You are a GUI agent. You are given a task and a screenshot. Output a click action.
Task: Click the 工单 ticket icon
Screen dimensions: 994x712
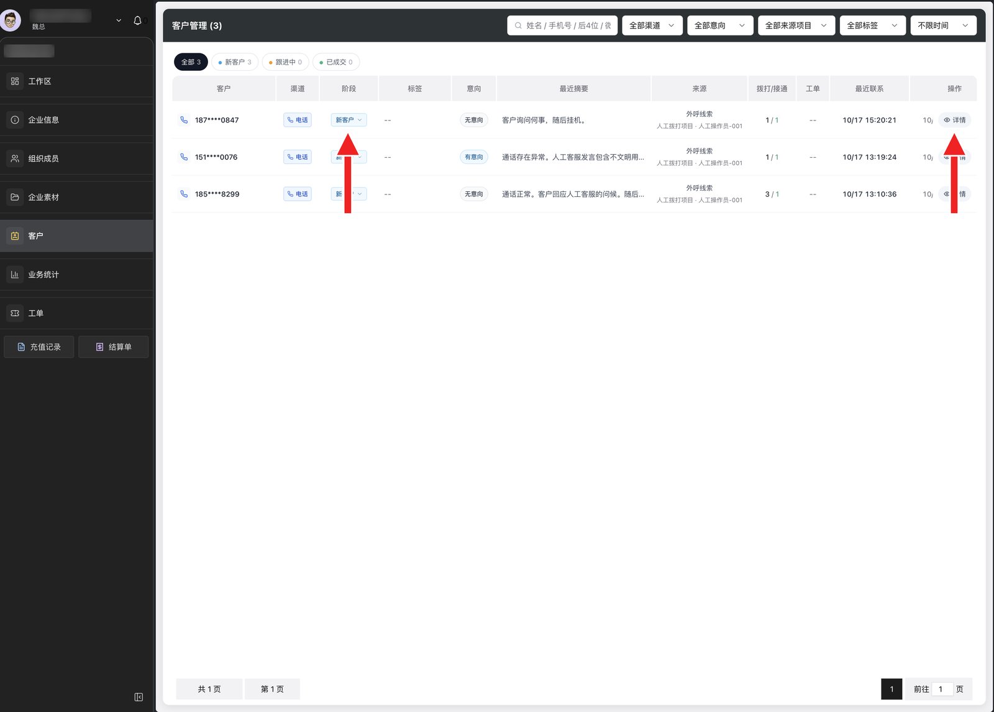pyautogui.click(x=15, y=313)
